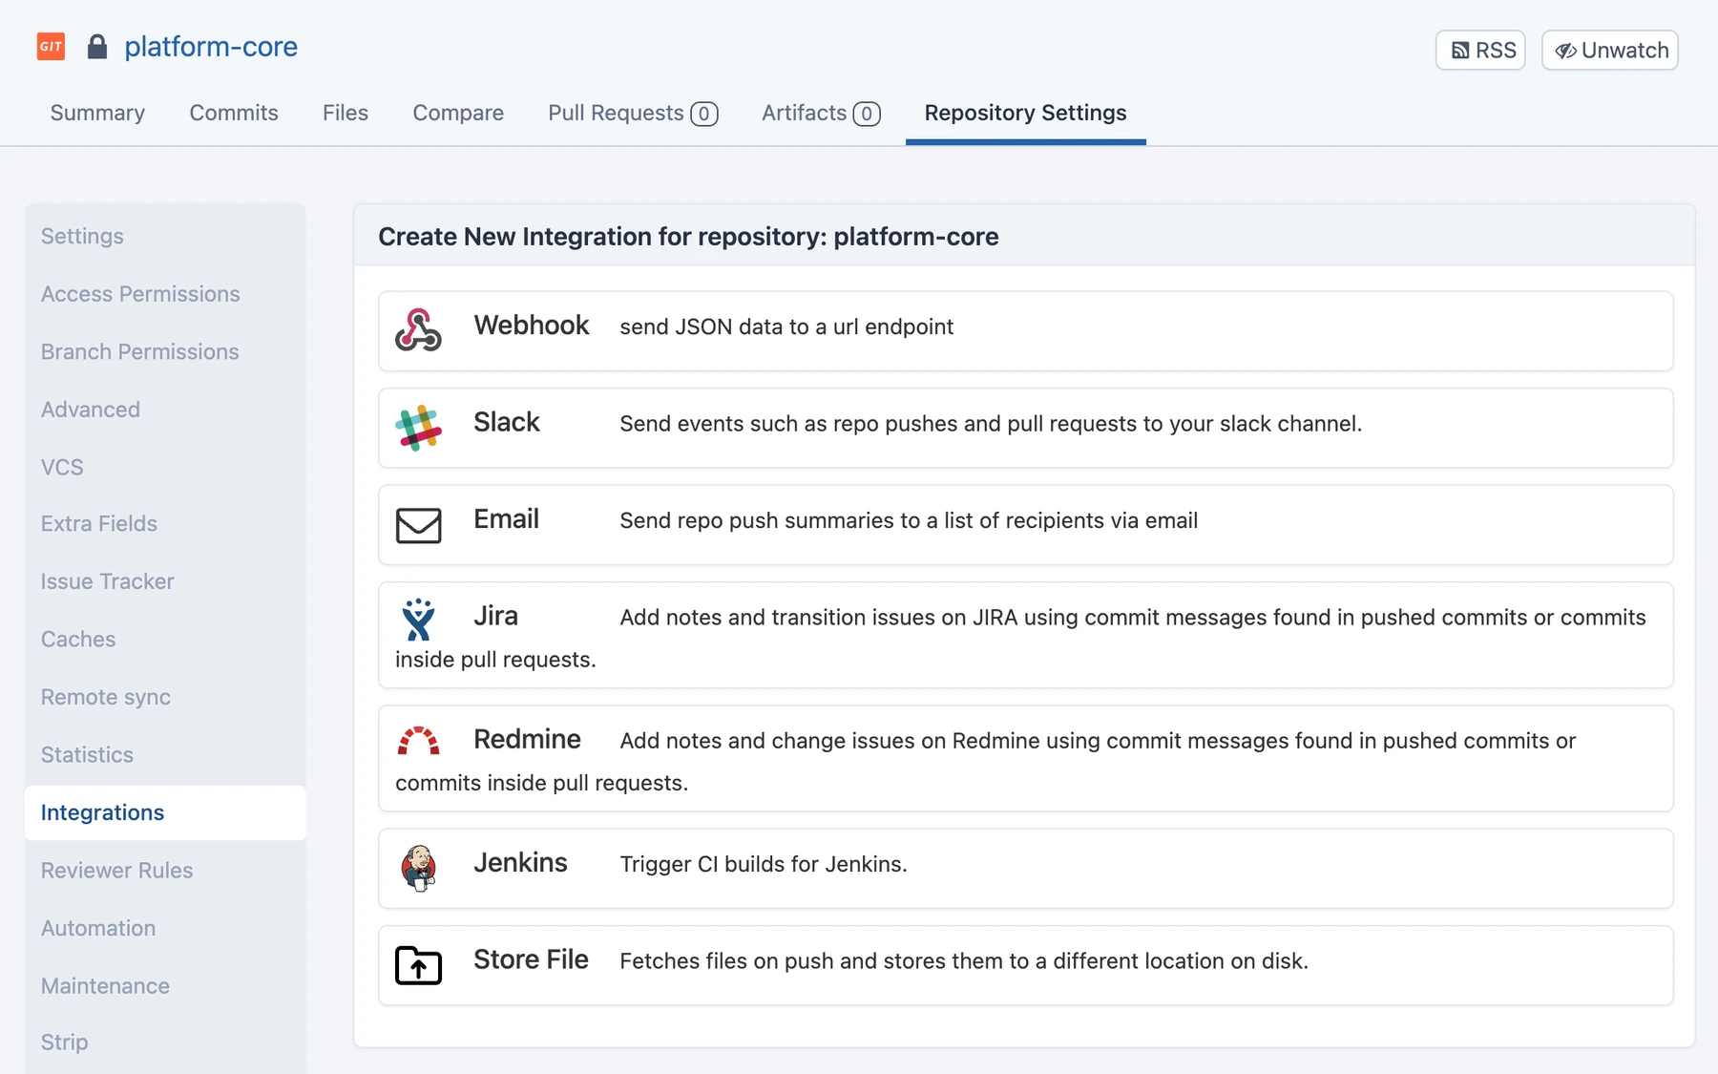Click the Pull Requests count badge
This screenshot has width=1718, height=1074.
[704, 114]
